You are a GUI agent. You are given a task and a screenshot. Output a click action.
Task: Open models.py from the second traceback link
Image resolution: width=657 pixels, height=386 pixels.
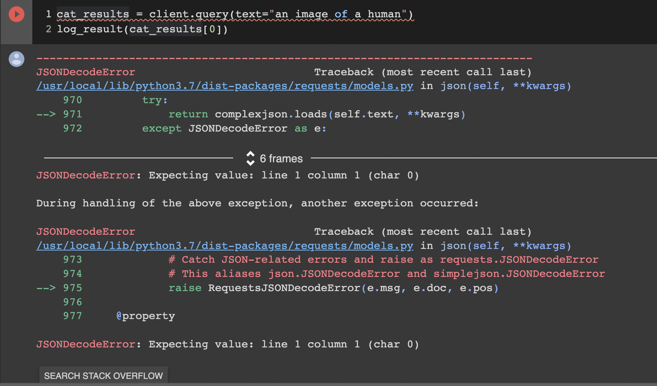225,245
